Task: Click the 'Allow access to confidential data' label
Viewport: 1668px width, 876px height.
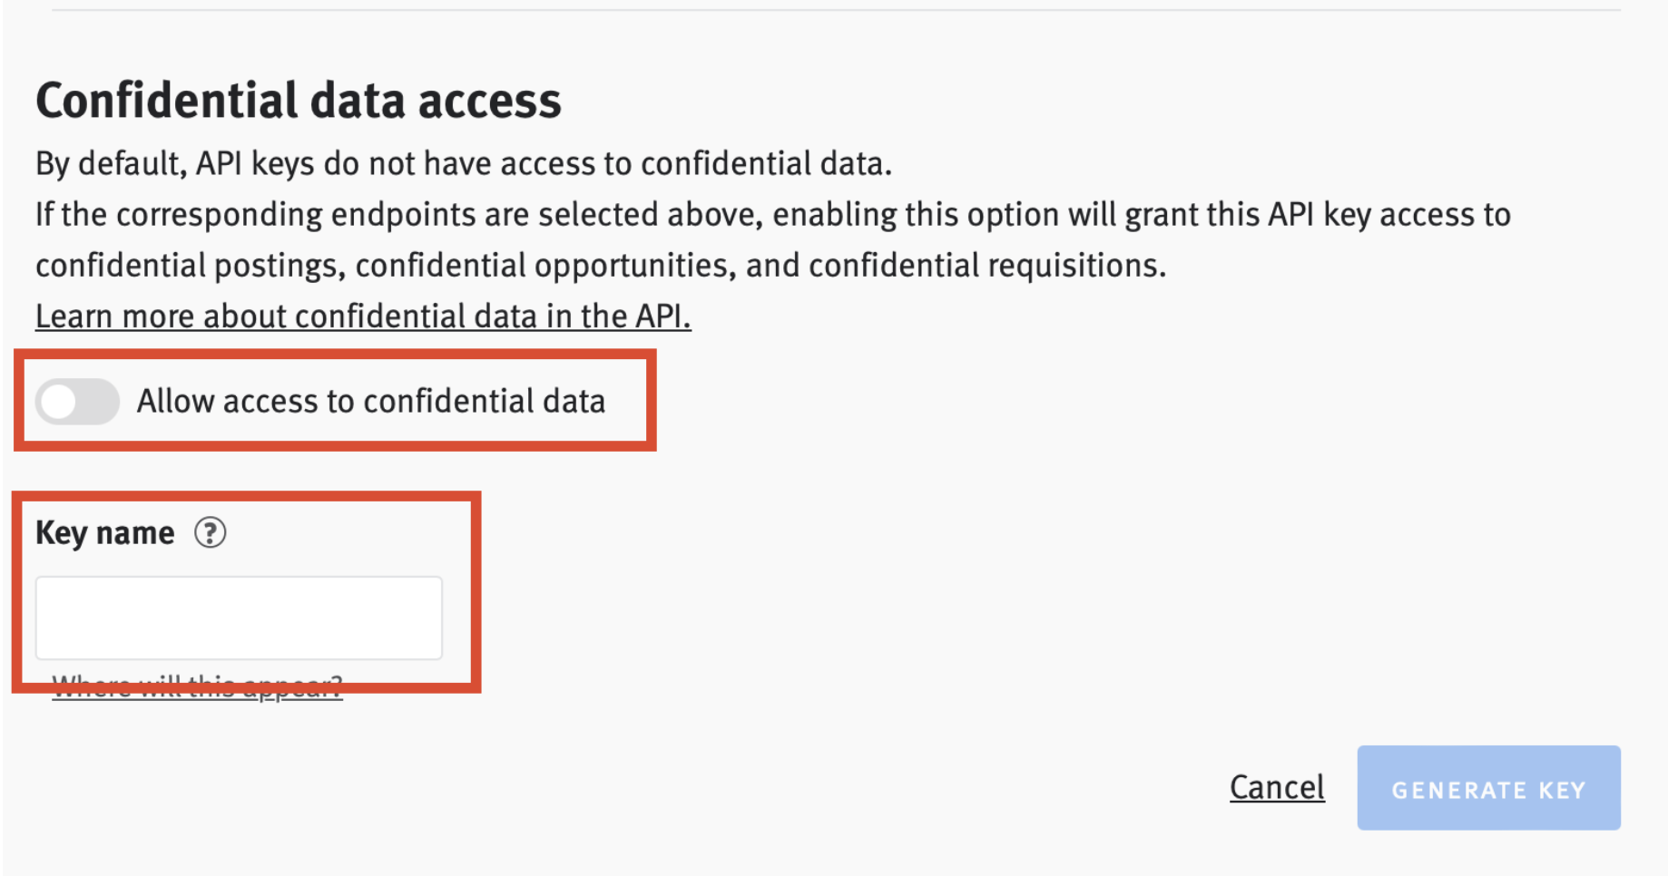Action: pos(370,401)
